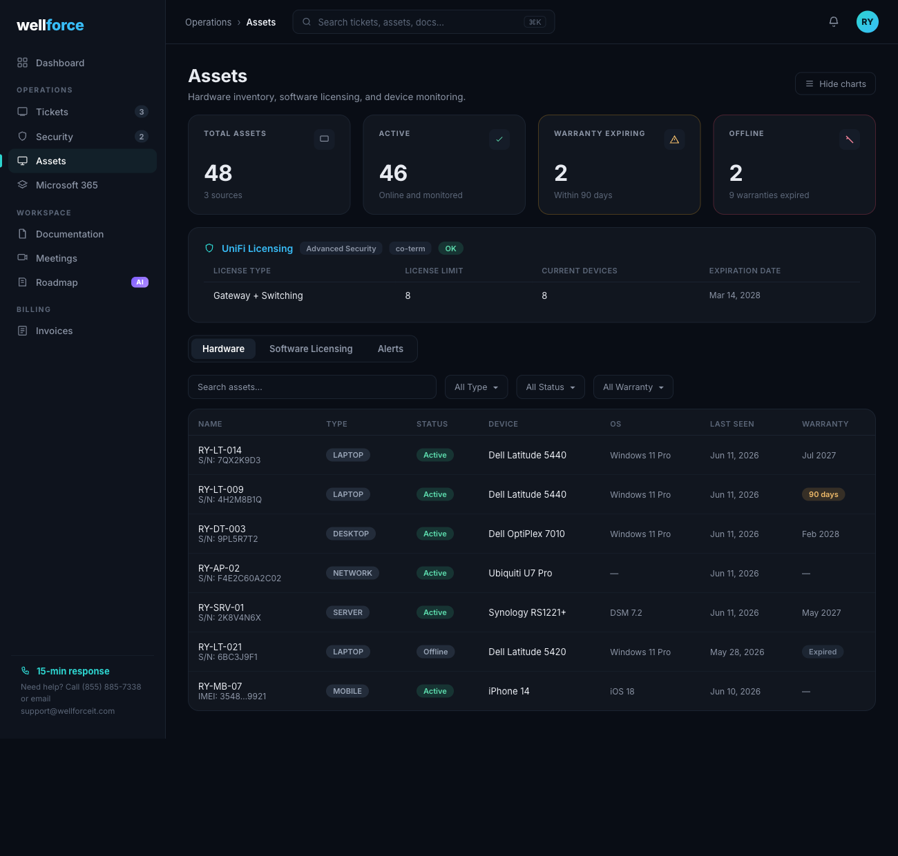
Task: Expand the All Type filter
Action: pyautogui.click(x=477, y=387)
